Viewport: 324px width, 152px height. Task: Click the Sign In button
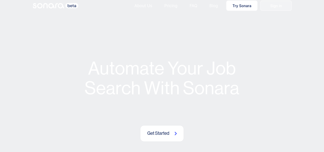[276, 6]
